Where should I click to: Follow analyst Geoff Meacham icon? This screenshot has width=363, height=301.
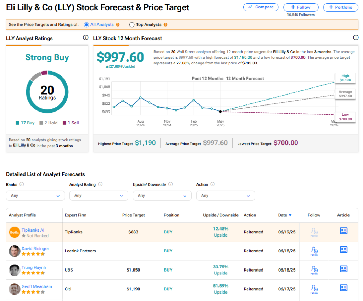pyautogui.click(x=314, y=289)
